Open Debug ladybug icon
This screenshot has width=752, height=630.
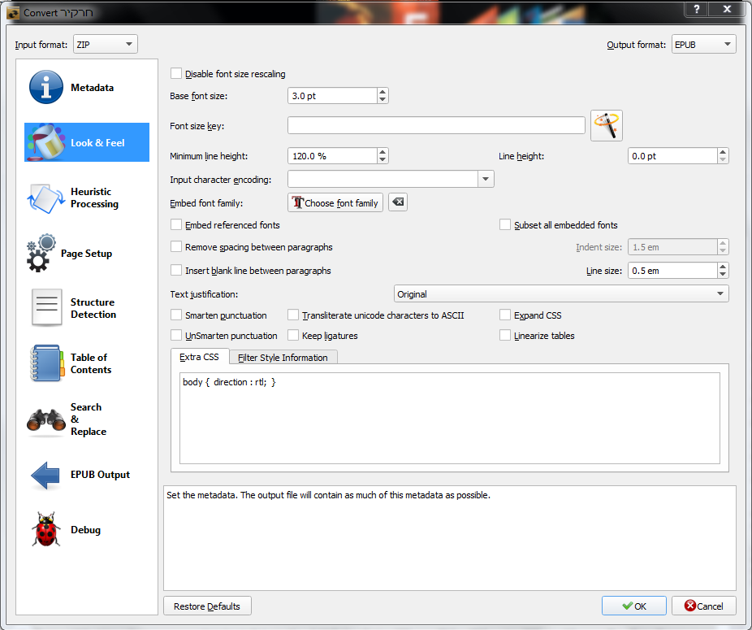pos(46,529)
